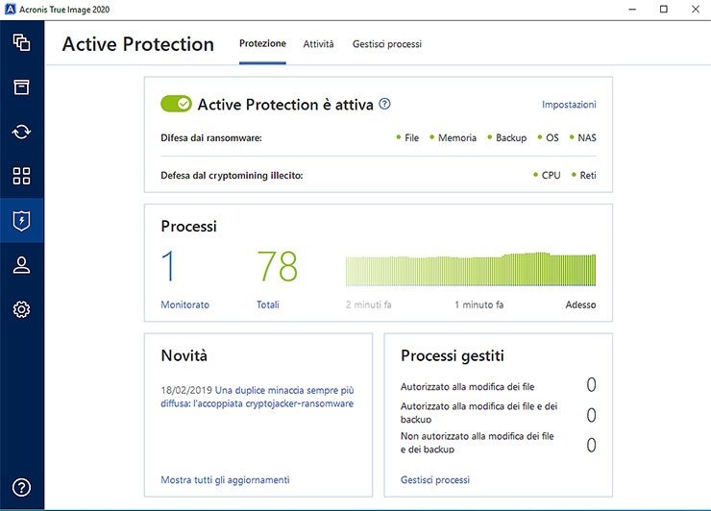The image size is (711, 511).
Task: Click Mostra tutti gli aggiornamenti
Action: 225,479
